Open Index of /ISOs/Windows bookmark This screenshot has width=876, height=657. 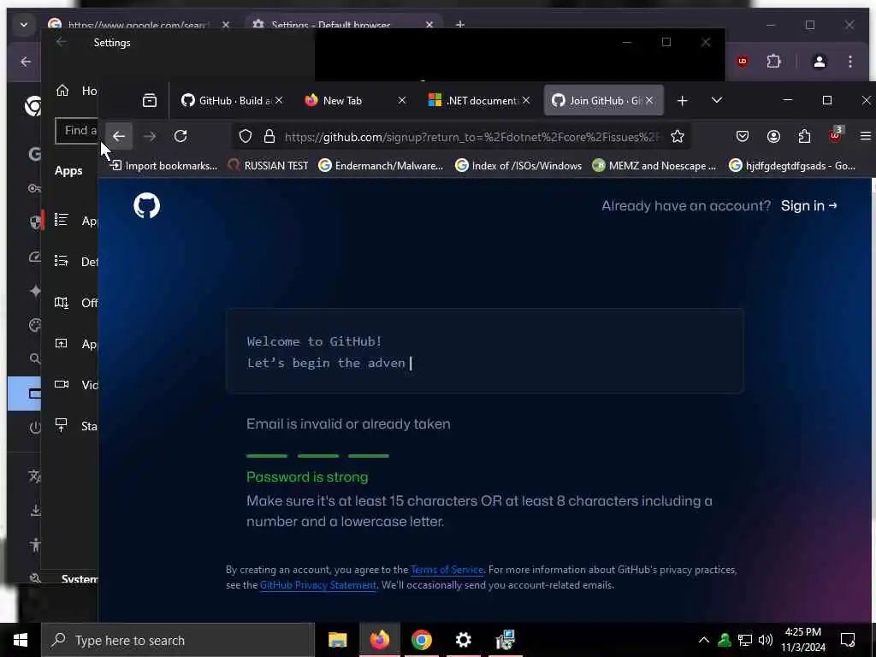pos(518,165)
